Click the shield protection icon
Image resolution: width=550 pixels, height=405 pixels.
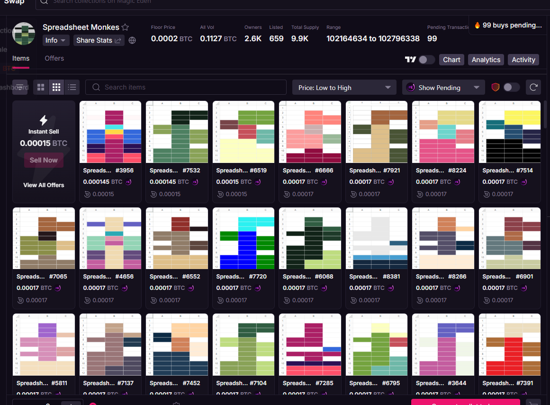click(x=495, y=87)
